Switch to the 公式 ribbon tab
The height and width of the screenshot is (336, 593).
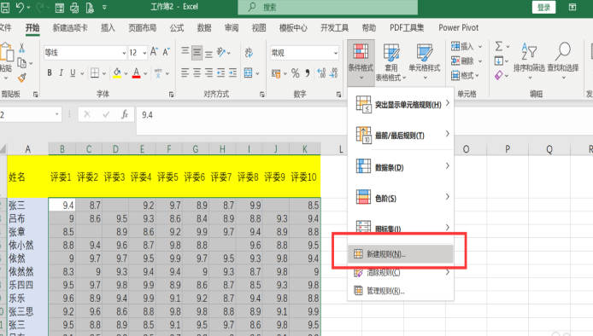pos(177,27)
